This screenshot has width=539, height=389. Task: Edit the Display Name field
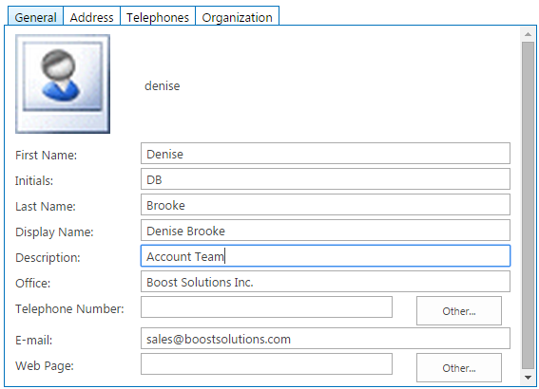325,231
